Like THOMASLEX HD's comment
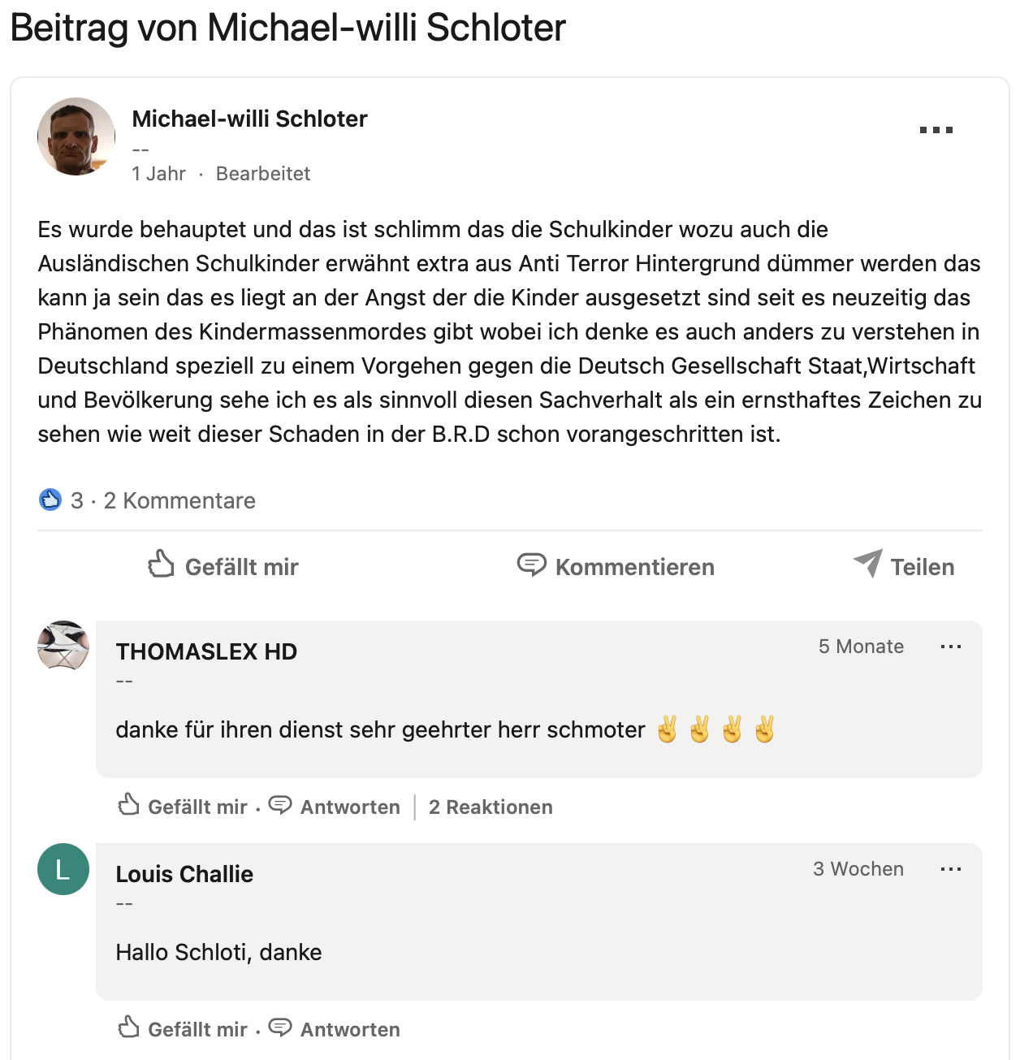This screenshot has height=1060, width=1020. coord(184,807)
